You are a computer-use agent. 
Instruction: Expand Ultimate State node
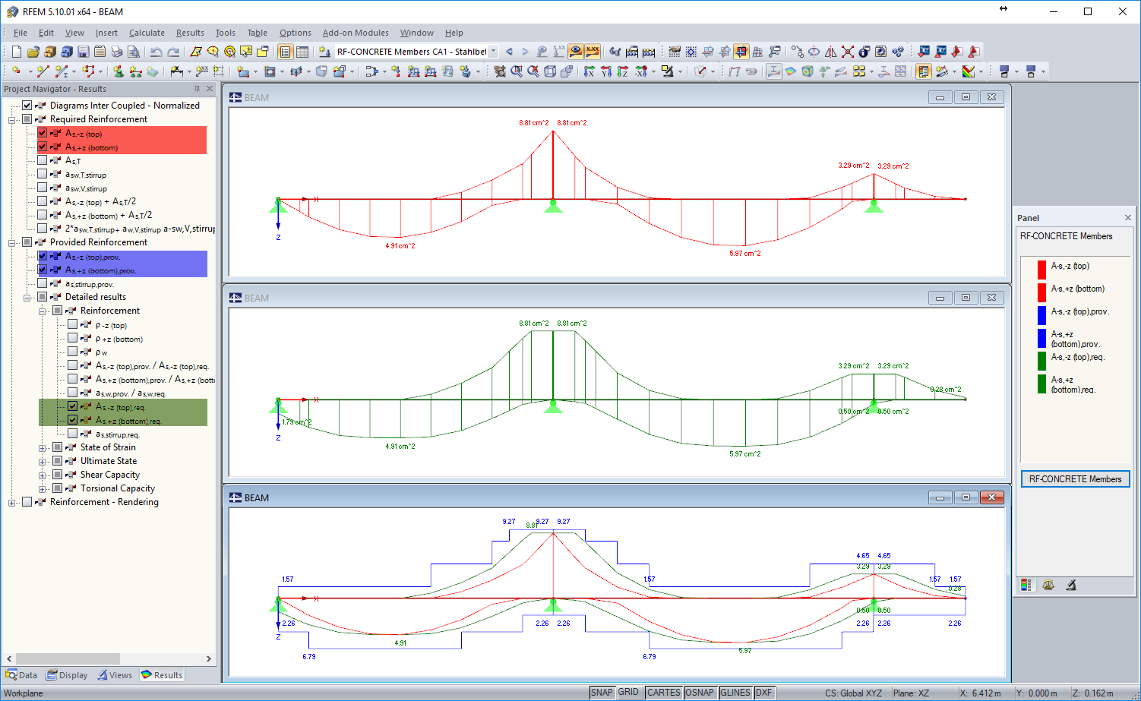pyautogui.click(x=43, y=462)
